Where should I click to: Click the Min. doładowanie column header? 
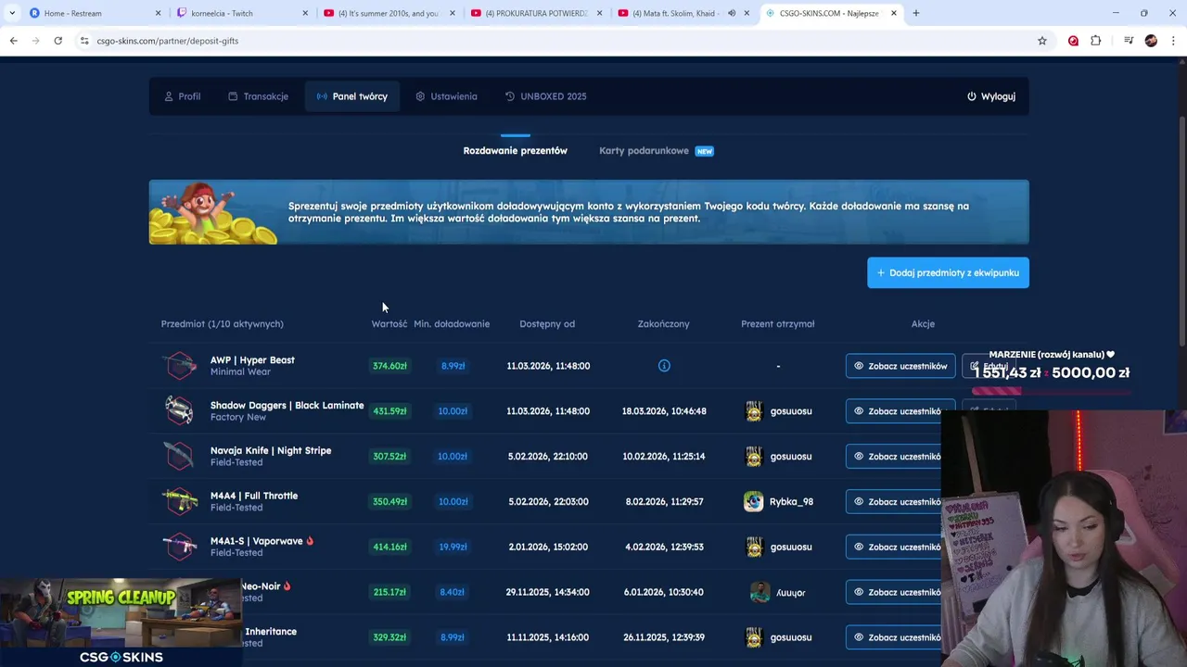[x=452, y=324]
